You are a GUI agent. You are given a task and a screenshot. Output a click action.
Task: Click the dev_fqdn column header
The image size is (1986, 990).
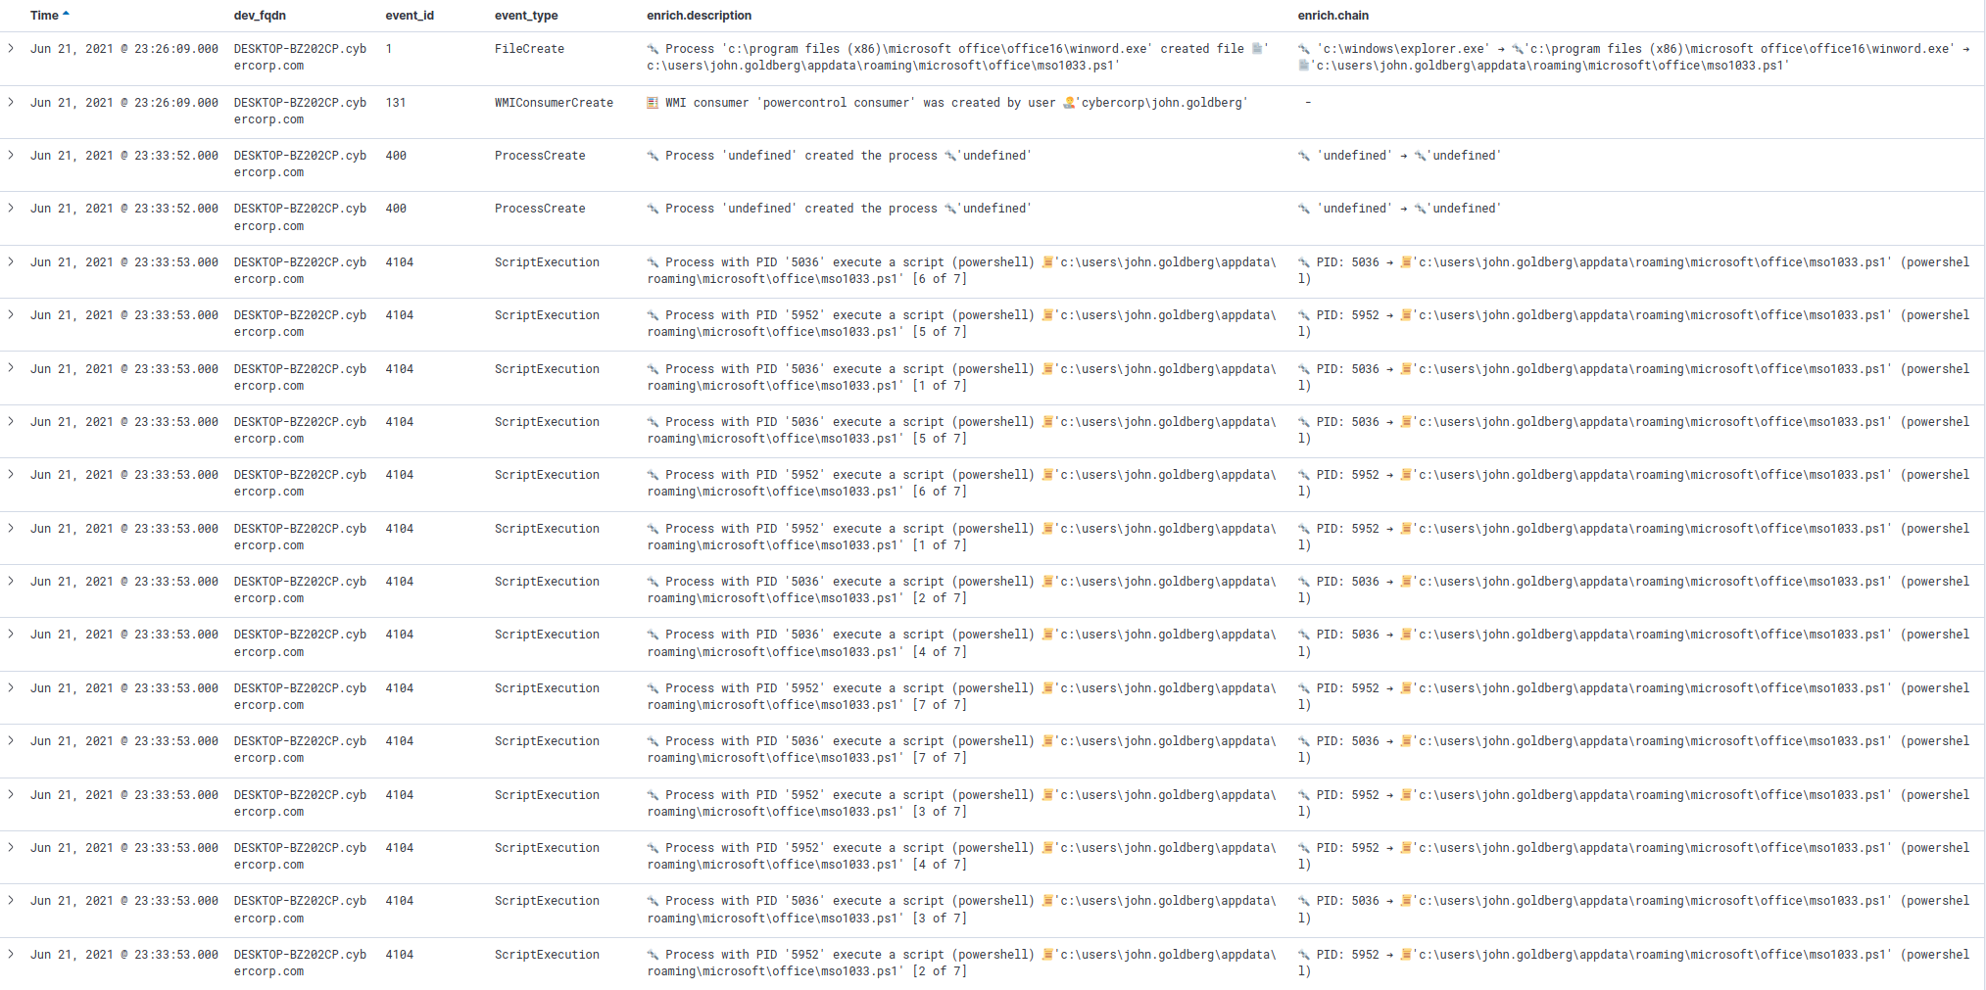pos(260,16)
